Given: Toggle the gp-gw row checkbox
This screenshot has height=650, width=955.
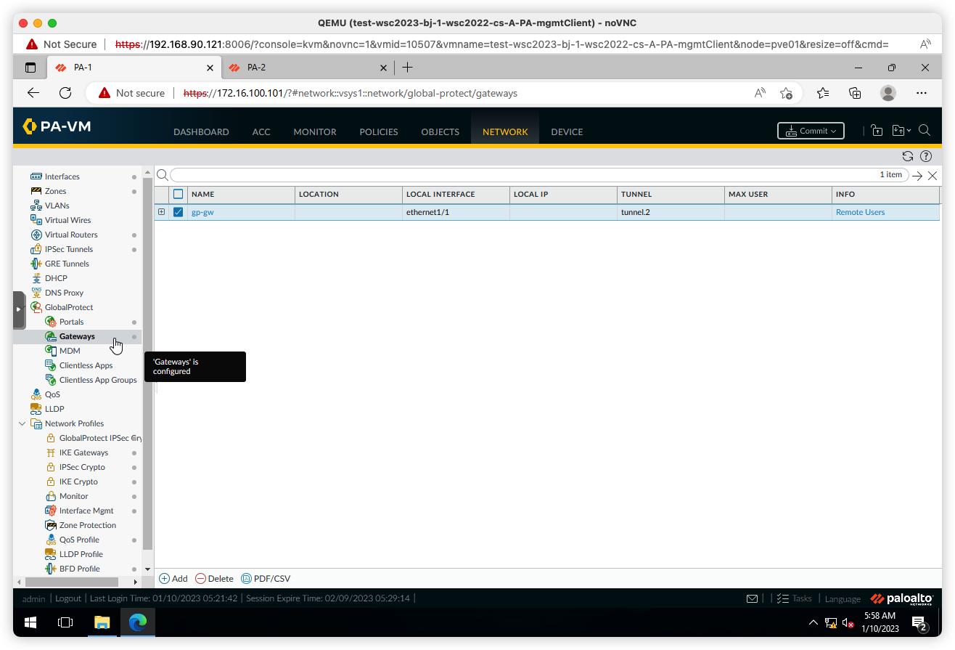Looking at the screenshot, I should click(x=178, y=212).
